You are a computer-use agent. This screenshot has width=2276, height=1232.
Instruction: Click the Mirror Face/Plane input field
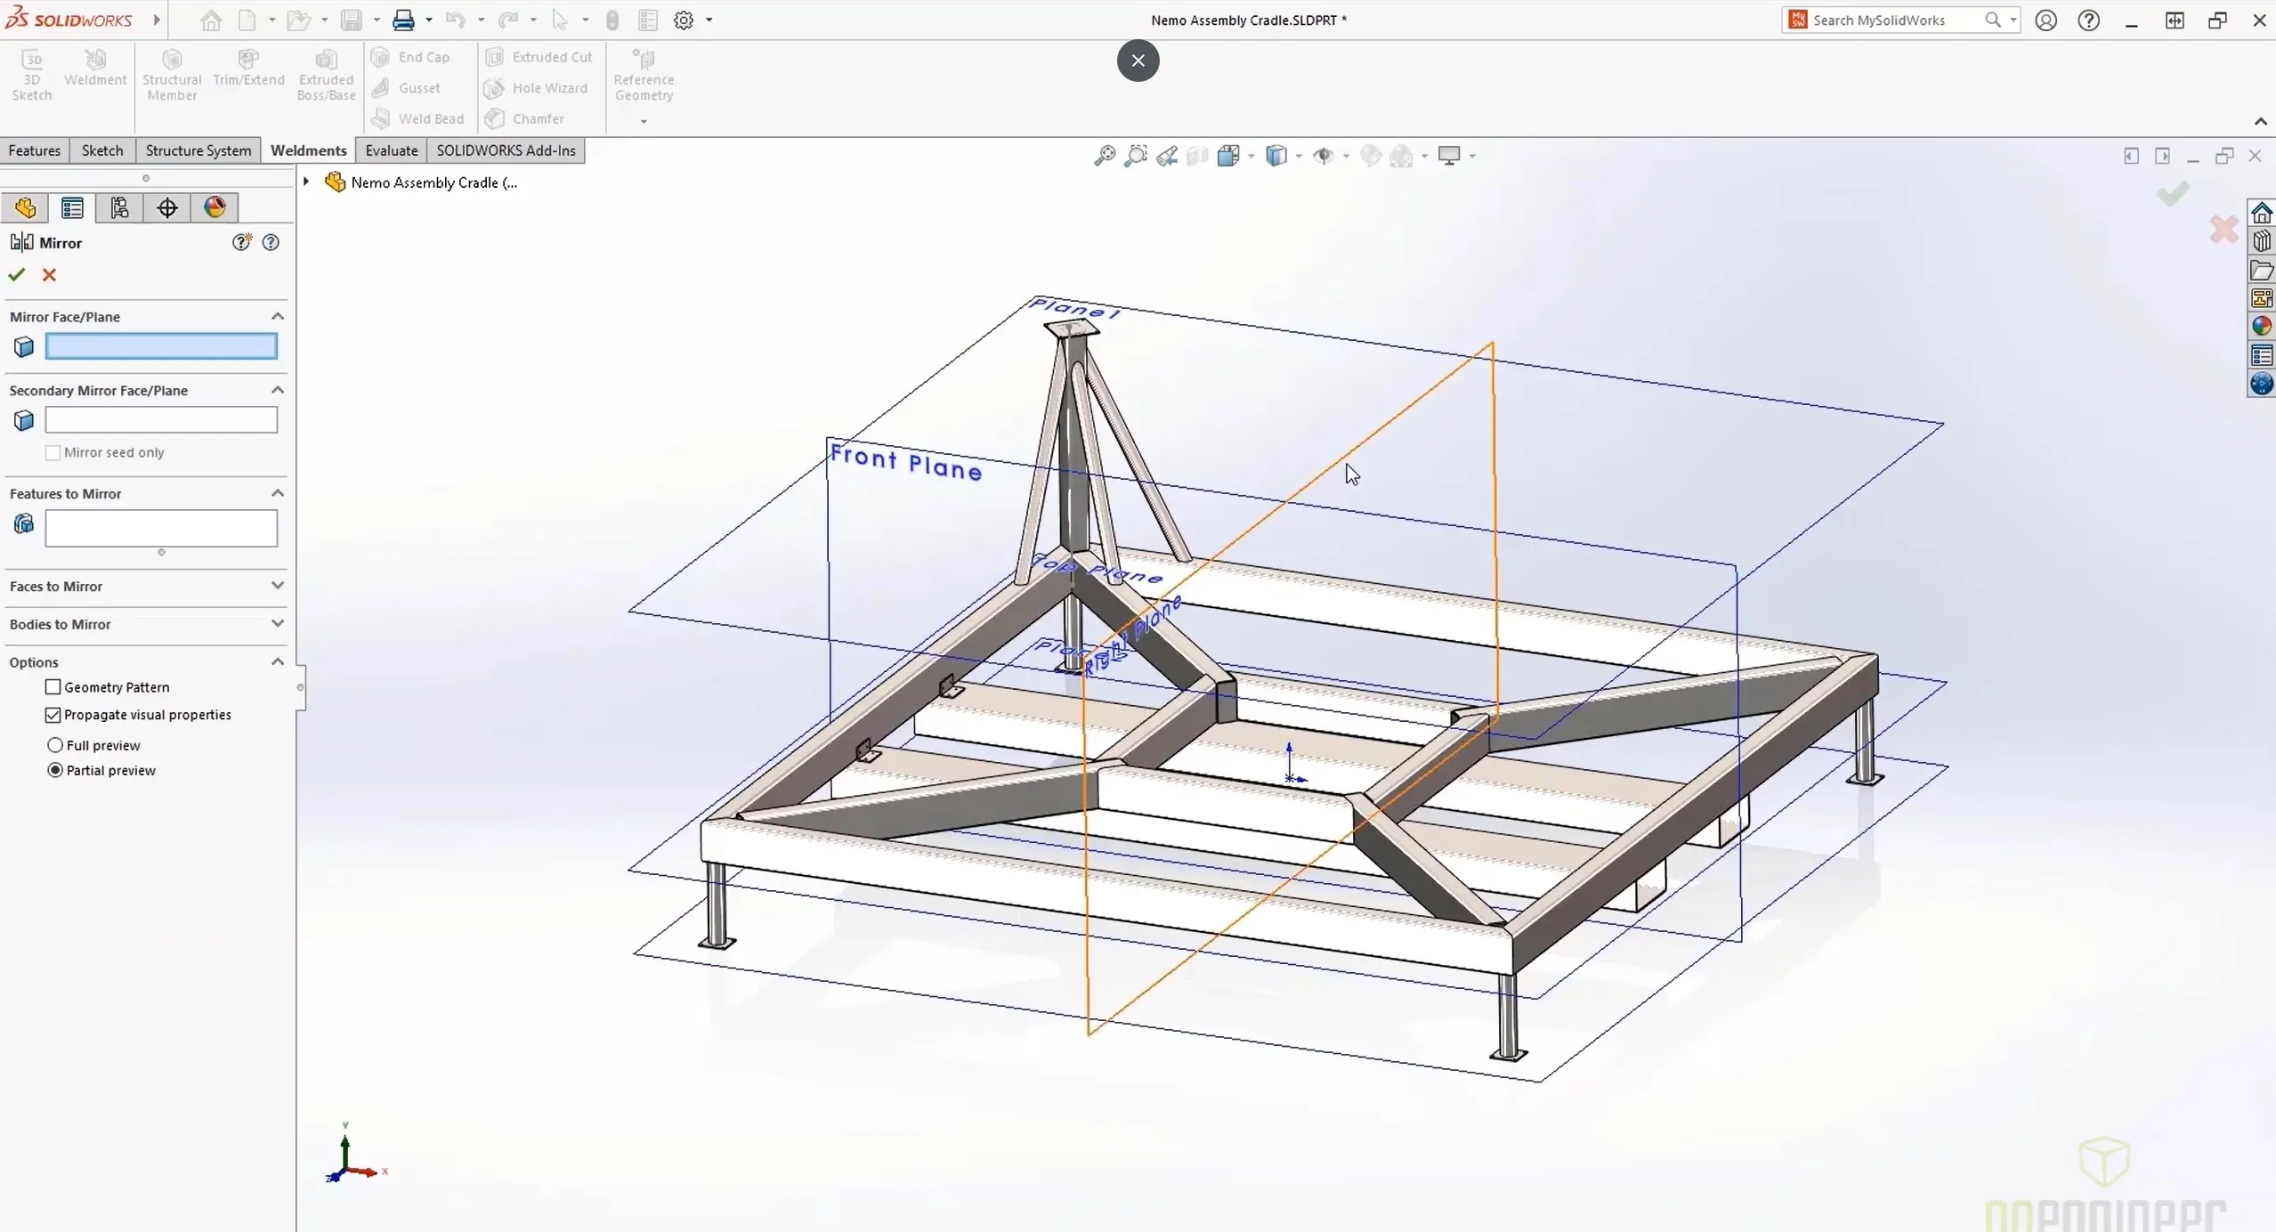(161, 346)
